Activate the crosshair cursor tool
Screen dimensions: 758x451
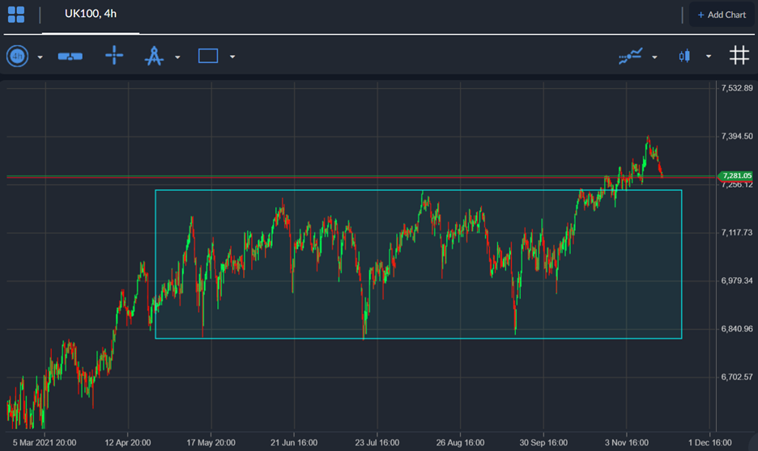[114, 56]
